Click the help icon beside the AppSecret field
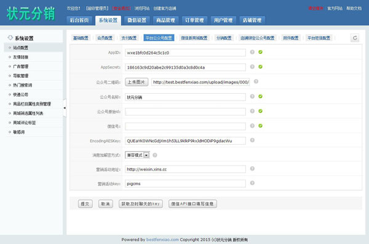369x244 pixels. click(252, 67)
